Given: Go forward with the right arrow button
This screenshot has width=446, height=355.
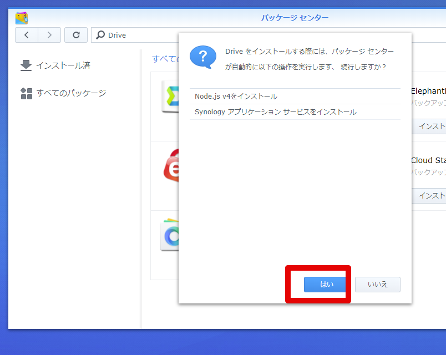Looking at the screenshot, I should (x=49, y=35).
